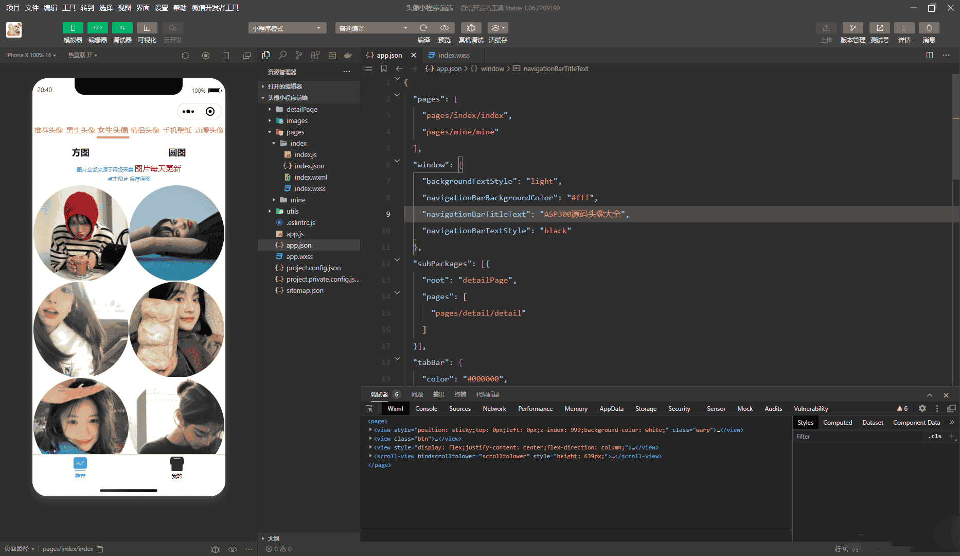Toggle the debugger (调试器) panel button
Viewport: 960px width, 556px height.
click(122, 28)
